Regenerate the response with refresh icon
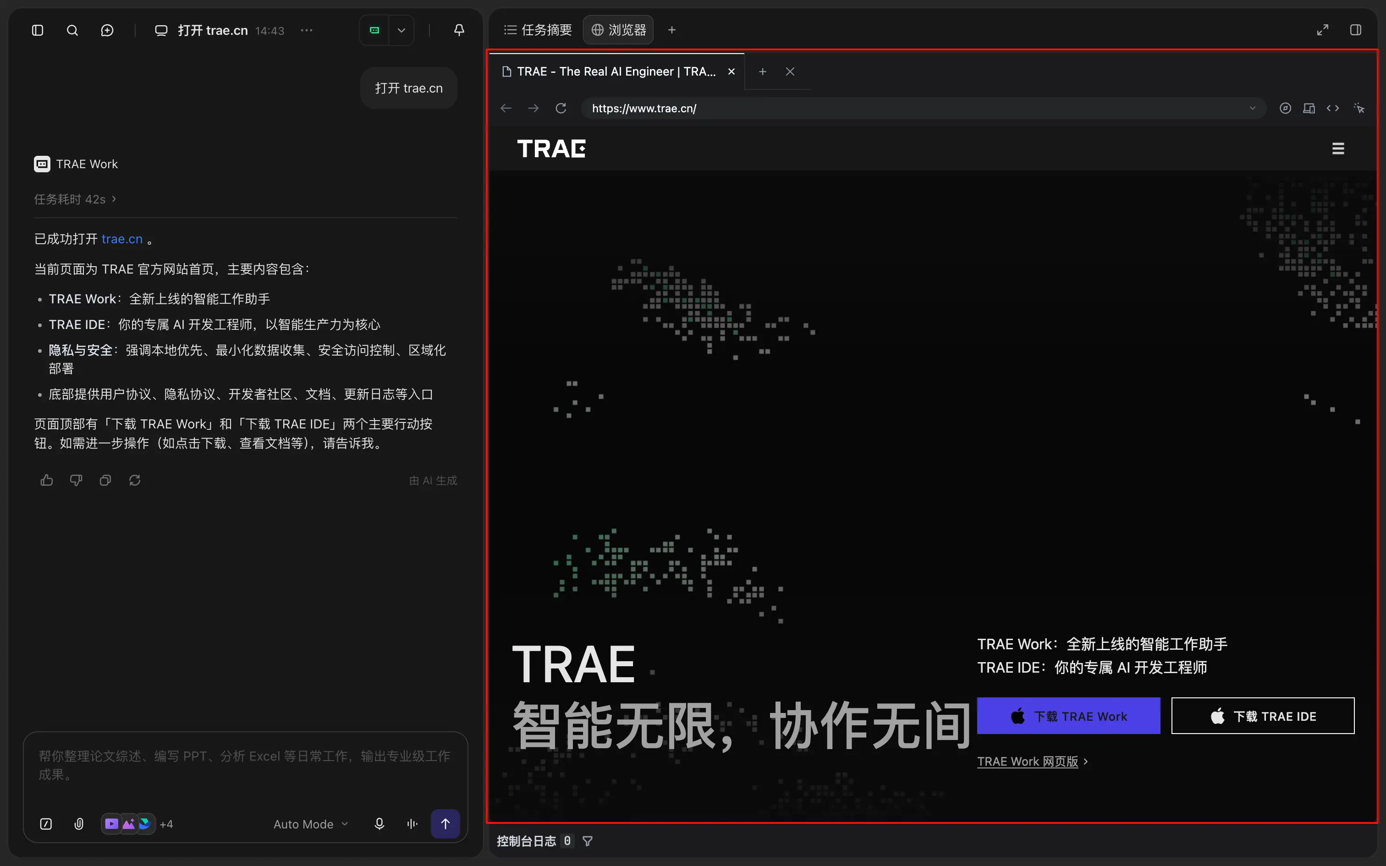 135,480
